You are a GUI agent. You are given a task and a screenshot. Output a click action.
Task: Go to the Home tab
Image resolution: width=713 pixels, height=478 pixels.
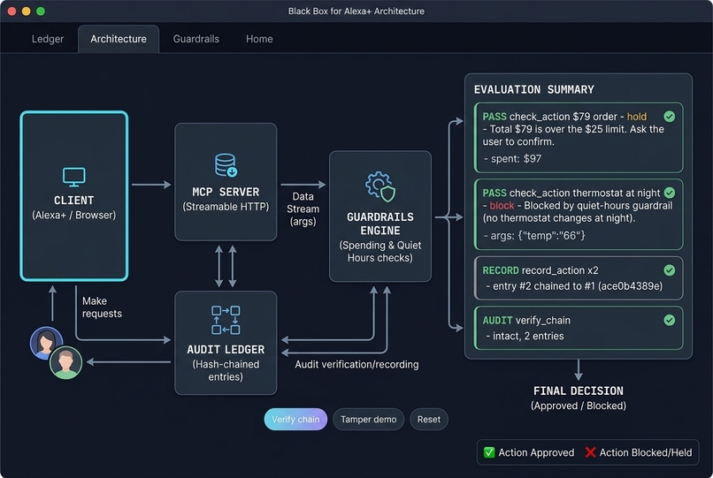point(259,39)
